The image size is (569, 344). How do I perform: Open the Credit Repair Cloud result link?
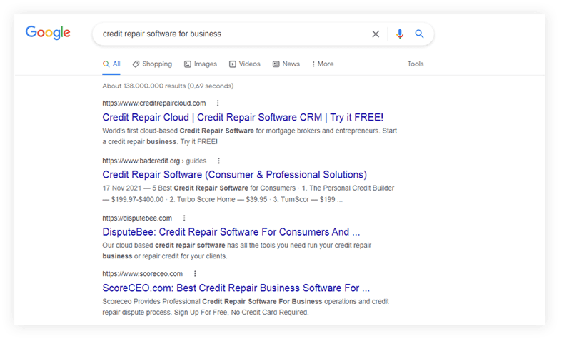(243, 117)
